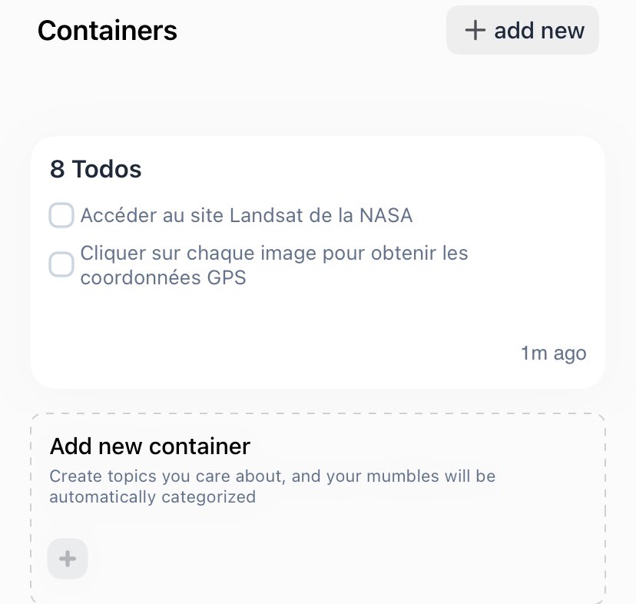Viewport: 636px width, 604px height.
Task: Click the word Todos in the card title
Action: (x=107, y=169)
